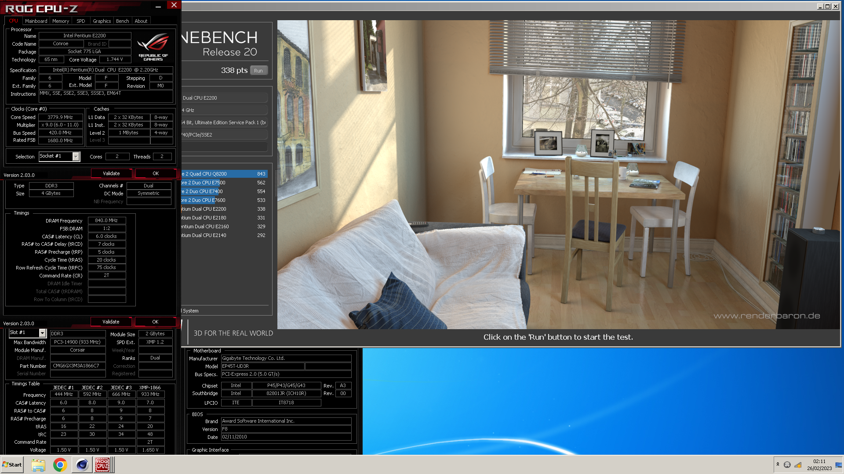Viewport: 844px width, 474px height.
Task: Maximize the Cinebench window
Action: tap(827, 7)
